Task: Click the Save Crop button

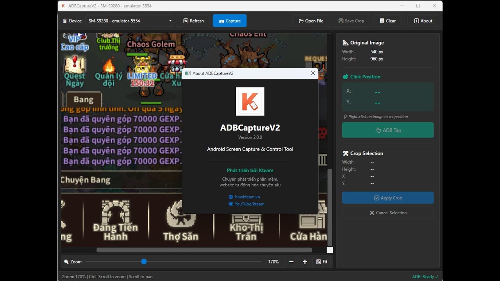Action: pyautogui.click(x=351, y=21)
